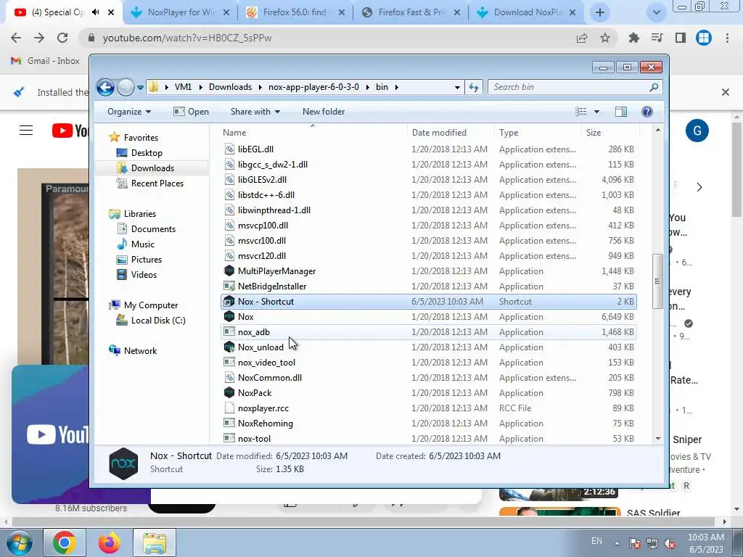Select the NetBridgeInstaller file icon

229,286
